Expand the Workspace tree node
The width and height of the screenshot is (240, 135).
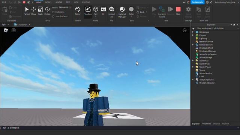pos(193,32)
